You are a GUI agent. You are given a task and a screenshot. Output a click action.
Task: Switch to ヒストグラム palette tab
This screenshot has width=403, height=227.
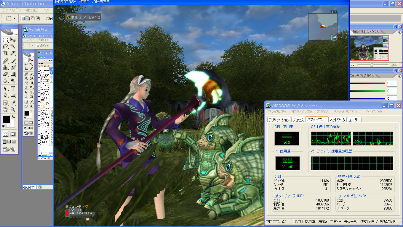click(372, 31)
